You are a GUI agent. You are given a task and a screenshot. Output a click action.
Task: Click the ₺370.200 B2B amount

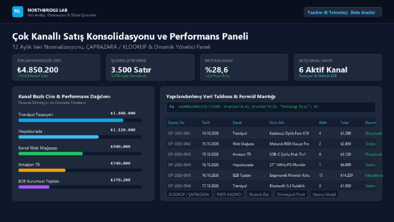(120, 180)
